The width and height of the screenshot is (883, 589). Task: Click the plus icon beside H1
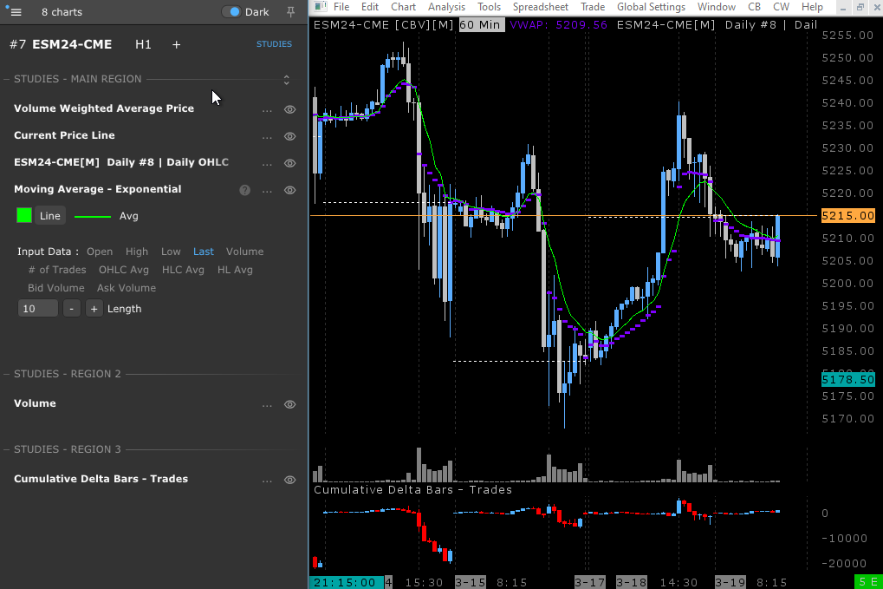click(177, 44)
